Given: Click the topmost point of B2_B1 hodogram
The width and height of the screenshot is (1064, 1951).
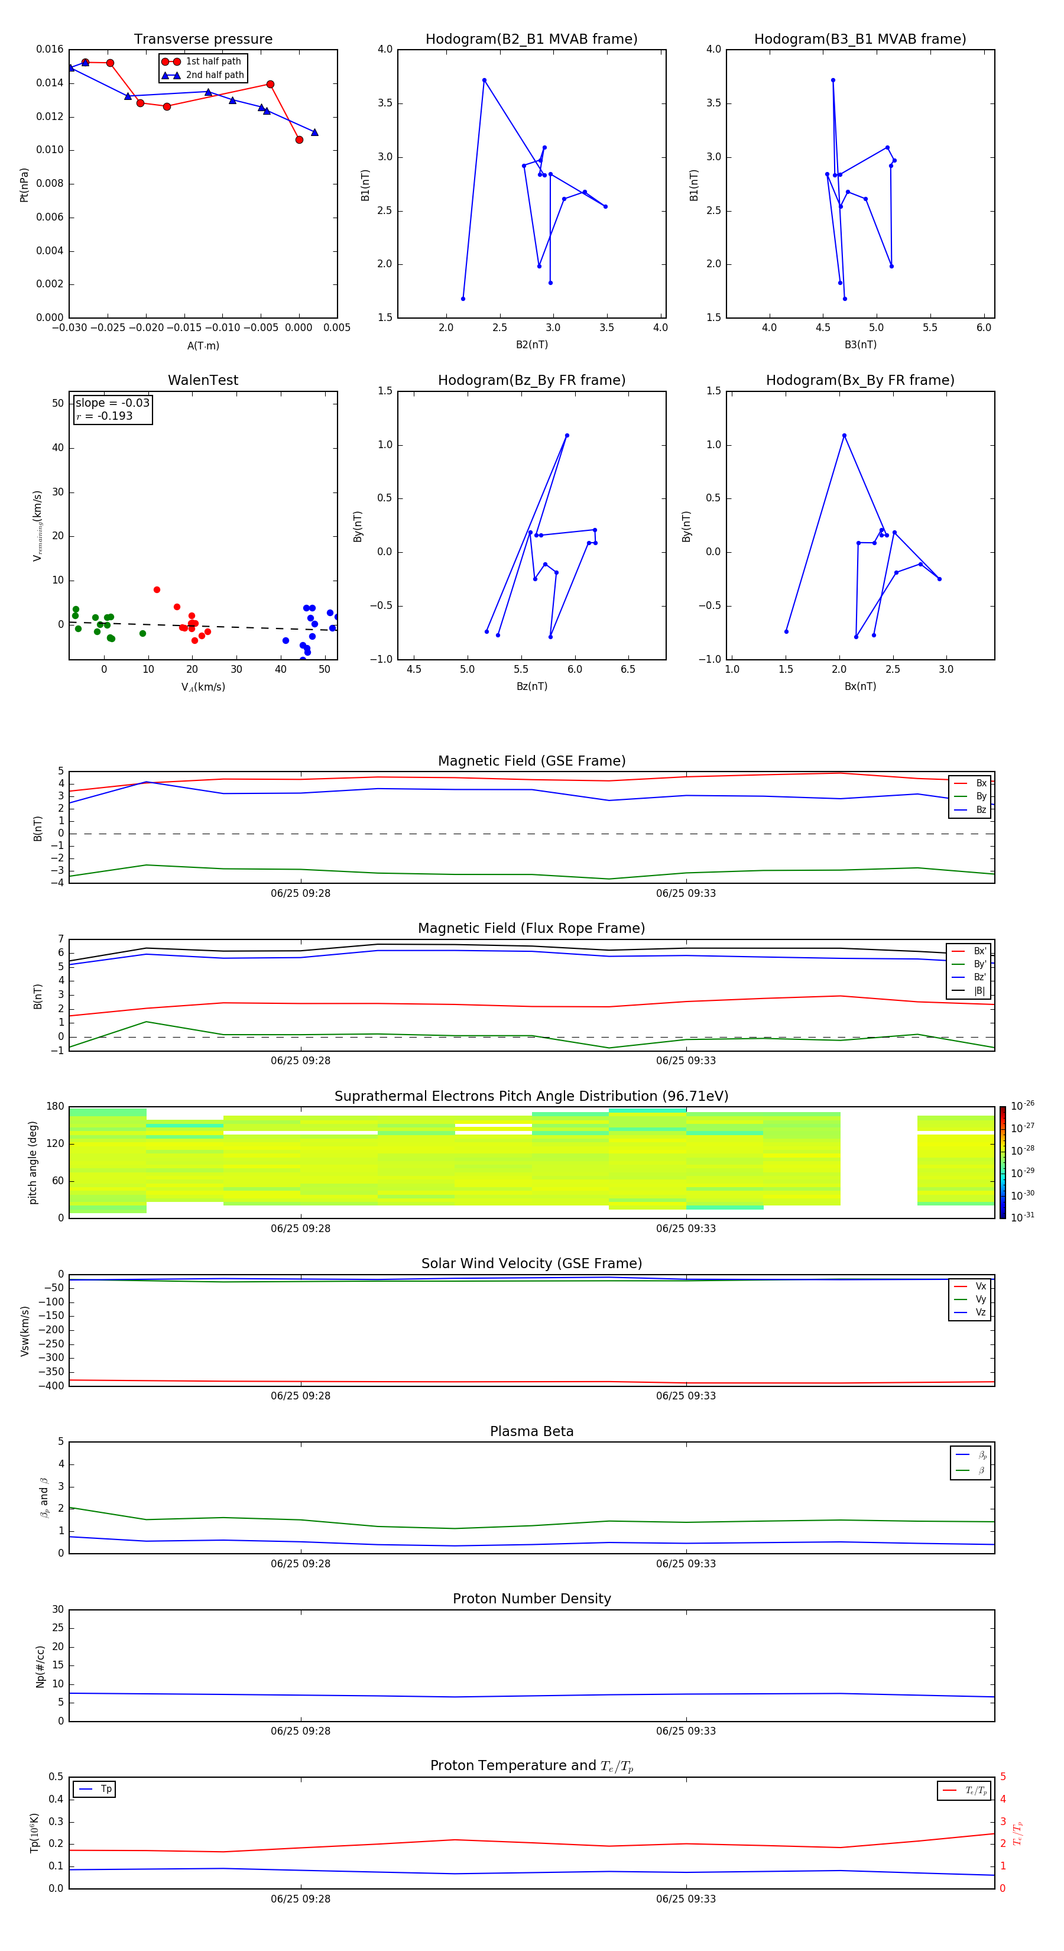Looking at the screenshot, I should click(484, 80).
